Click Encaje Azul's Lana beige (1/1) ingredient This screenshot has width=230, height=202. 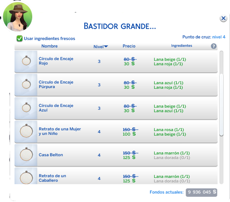tap(170, 106)
